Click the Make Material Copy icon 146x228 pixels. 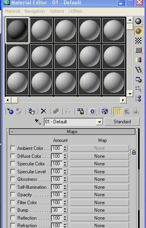tap(56, 111)
